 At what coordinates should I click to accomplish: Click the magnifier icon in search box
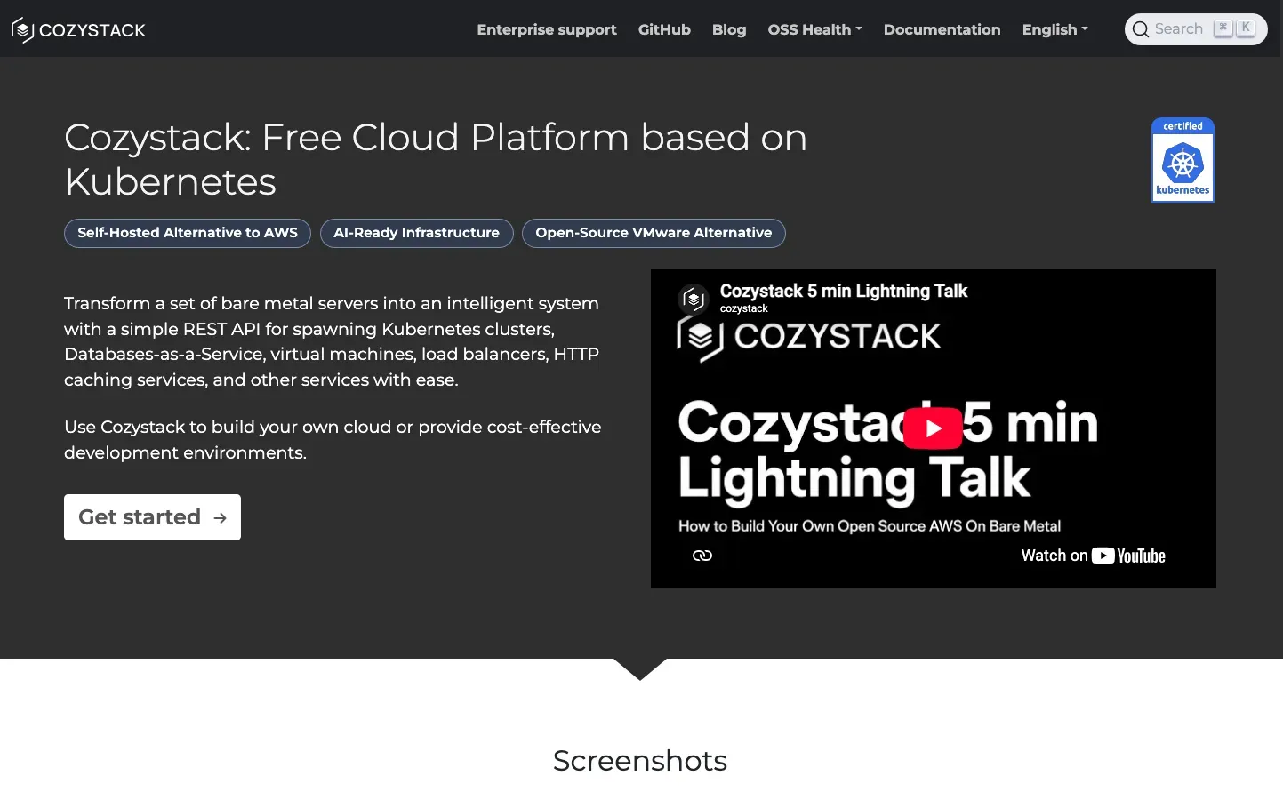(1141, 29)
